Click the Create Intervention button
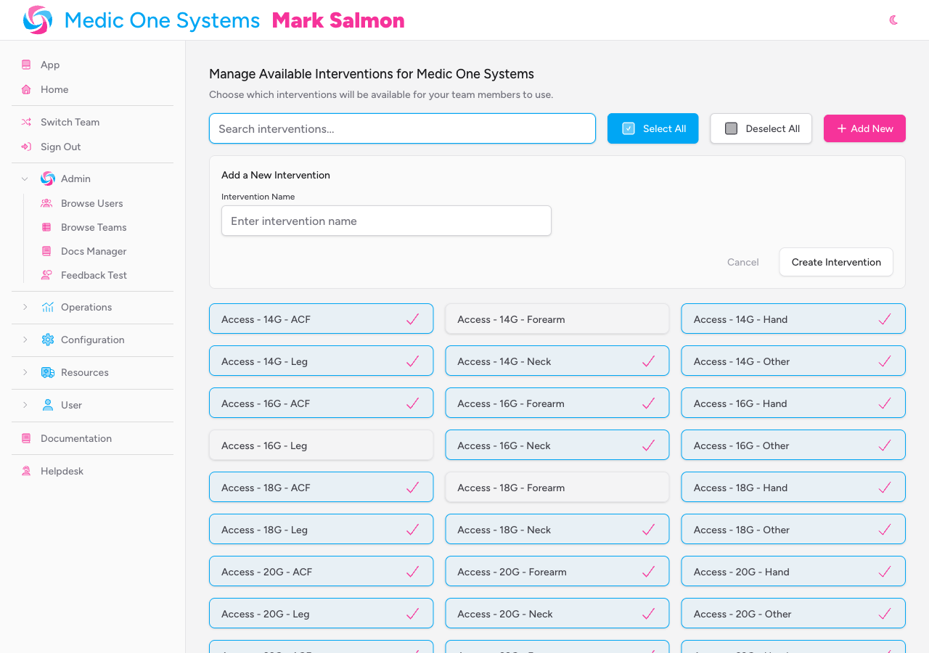Viewport: 929px width, 653px height. pos(835,262)
